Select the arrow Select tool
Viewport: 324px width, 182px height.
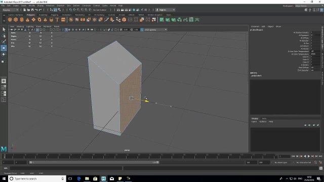4,29
